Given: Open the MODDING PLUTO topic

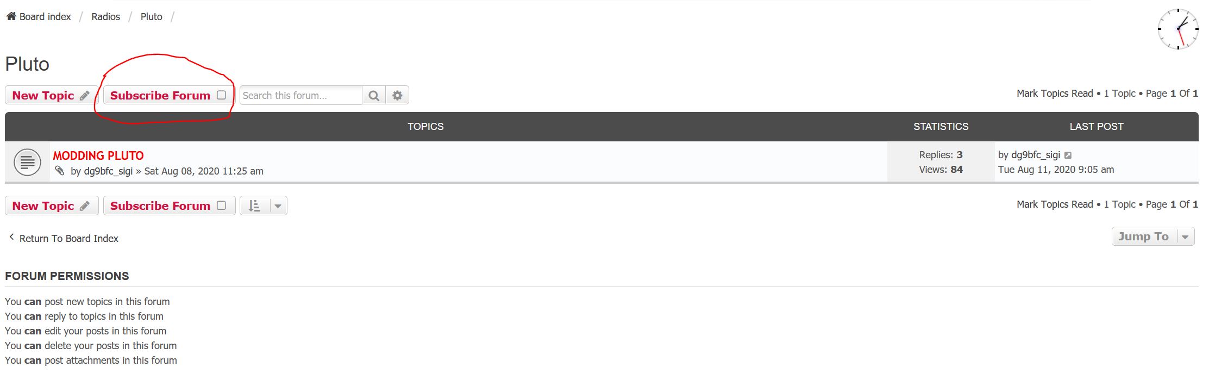Looking at the screenshot, I should click(x=98, y=156).
